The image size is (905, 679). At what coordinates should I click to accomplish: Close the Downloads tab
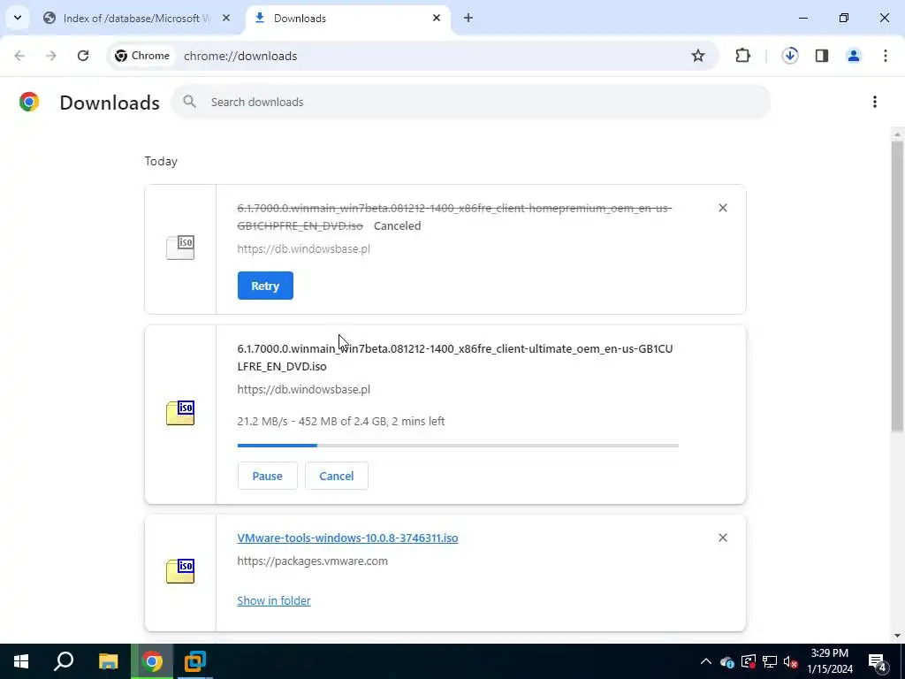(437, 18)
